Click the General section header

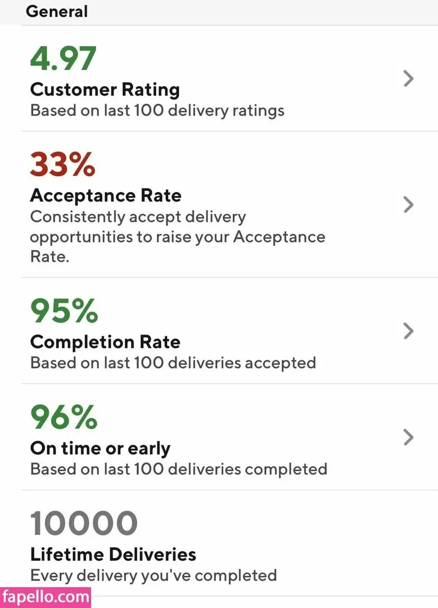(57, 11)
